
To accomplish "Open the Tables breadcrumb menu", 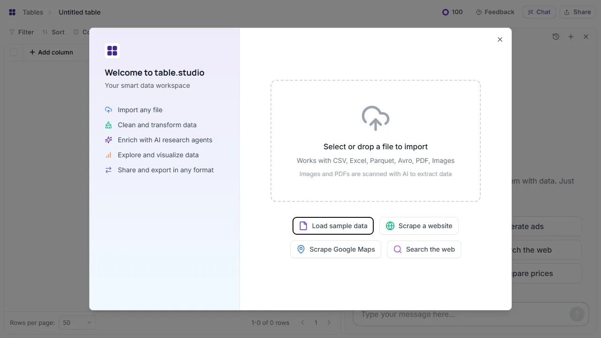I will (32, 12).
